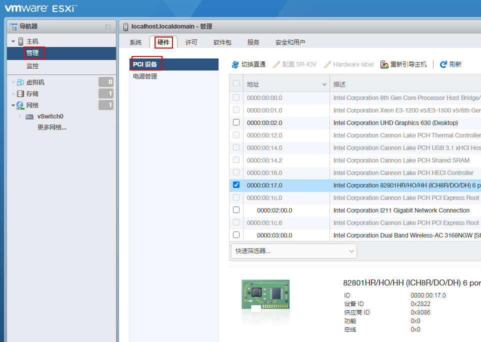Viewport: 481px width, 342px height.
Task: Click the networking count badge 1
Action: point(106,105)
